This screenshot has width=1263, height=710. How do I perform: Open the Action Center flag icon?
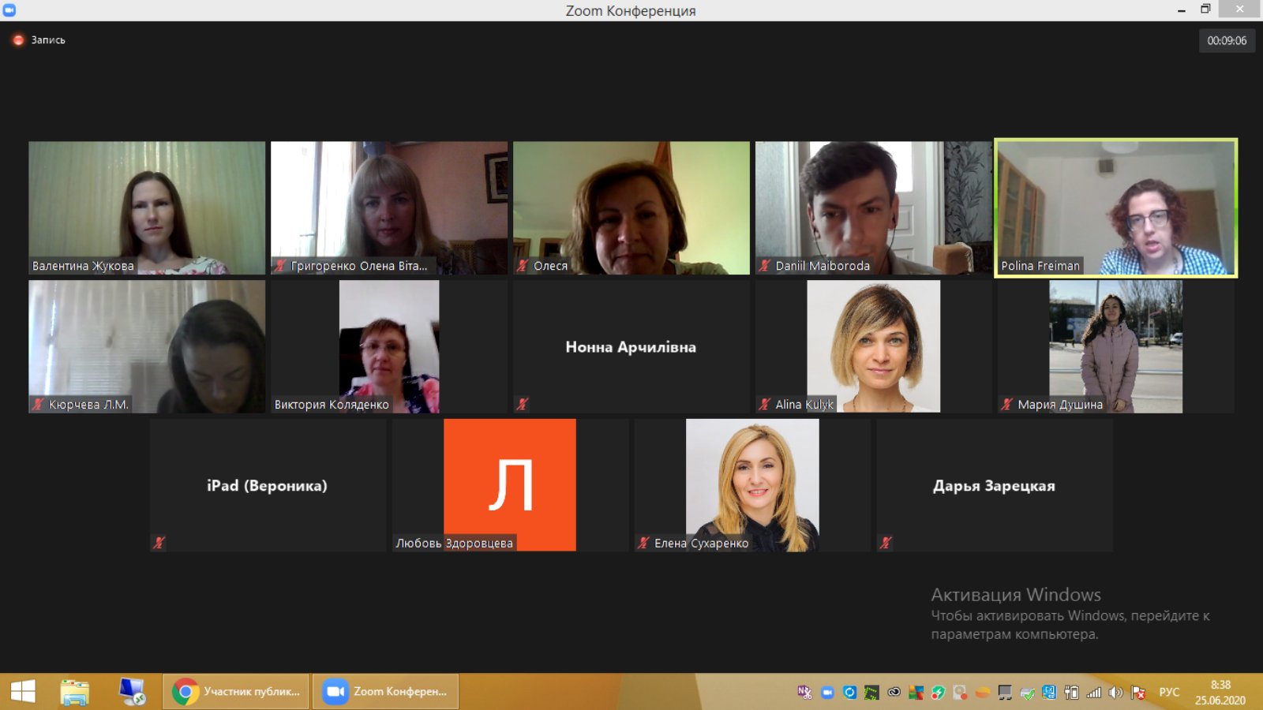click(x=1138, y=692)
